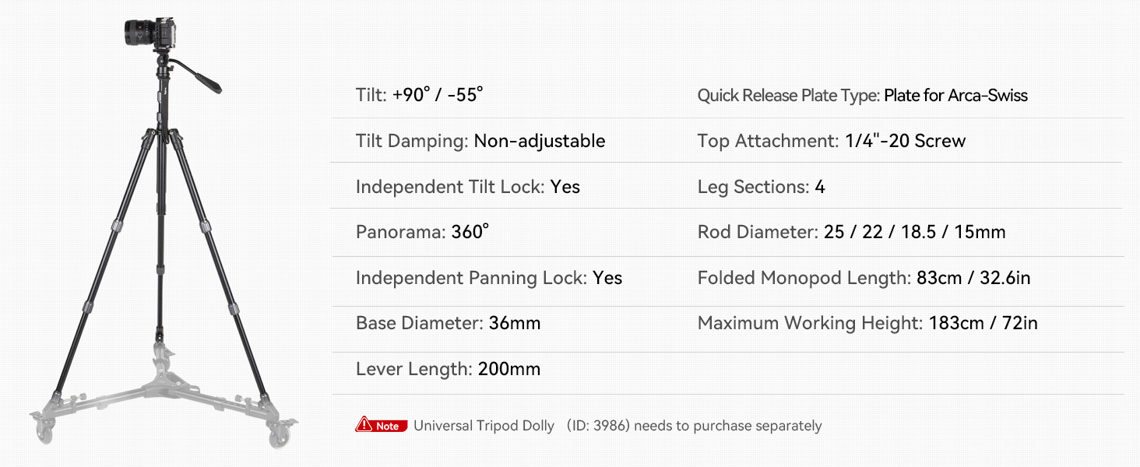
Task: Select the Top Attachment 1/4"-20 Screw row
Action: [831, 141]
